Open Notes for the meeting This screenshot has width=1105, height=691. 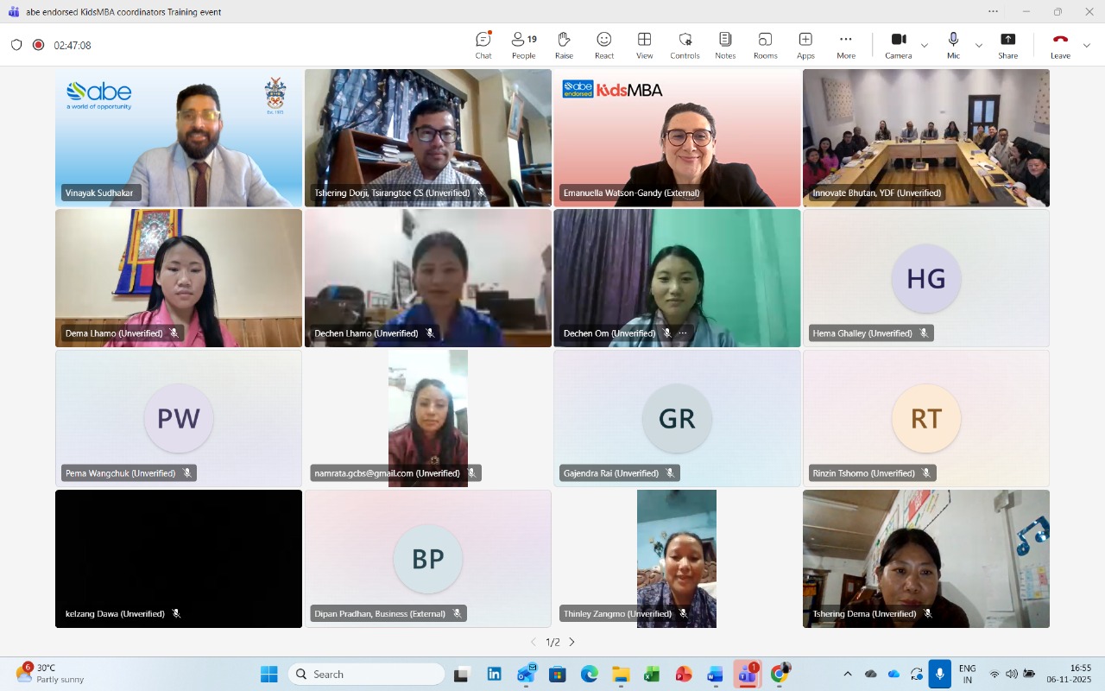point(724,45)
